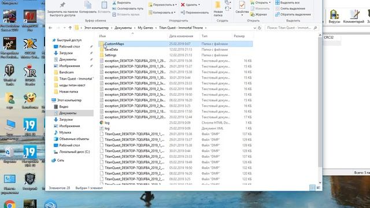Screen dimensions: 370x208
Task: Open the MorphVOX Pro desktop icon
Action: 30,21
